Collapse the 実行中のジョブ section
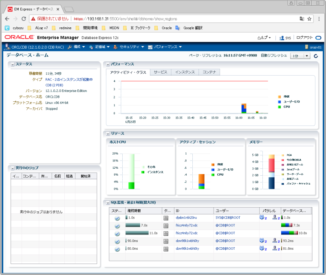Image resolution: width=326 pixels, height=275 pixels. [x=13, y=168]
